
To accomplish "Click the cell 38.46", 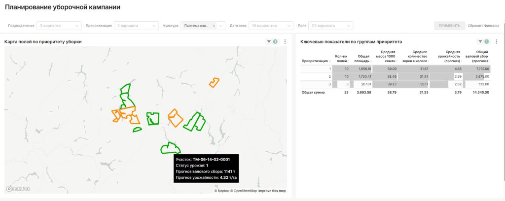I will point(386,76).
